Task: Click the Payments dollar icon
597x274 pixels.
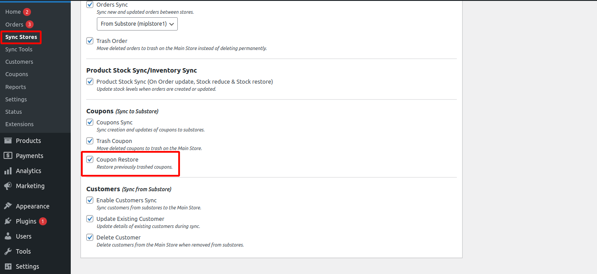Action: (x=8, y=156)
